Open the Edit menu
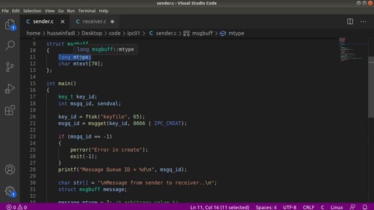The width and height of the screenshot is (374, 210). pos(16,11)
